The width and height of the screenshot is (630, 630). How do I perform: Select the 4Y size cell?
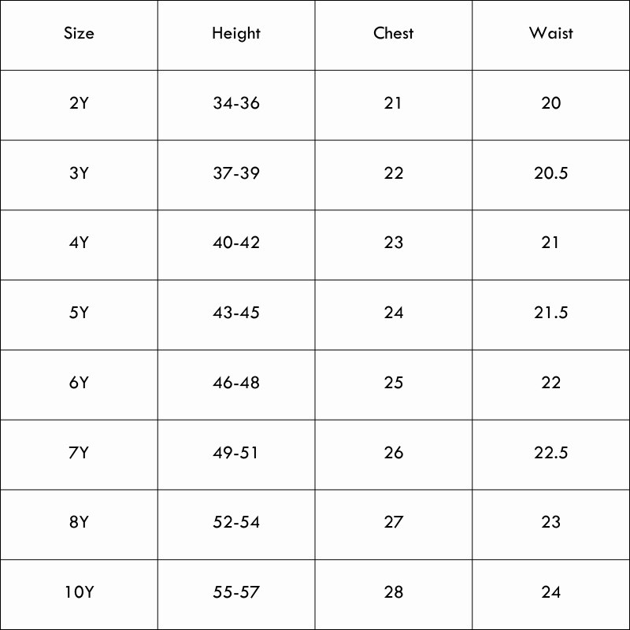pos(79,243)
